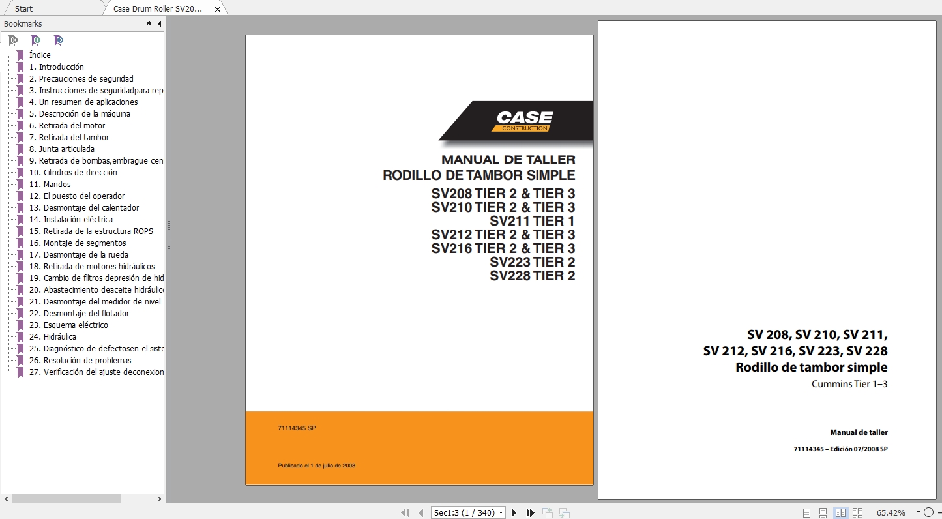The image size is (942, 519).
Task: Expand the Bookmarks panel options with the double arrow
Action: 149,23
